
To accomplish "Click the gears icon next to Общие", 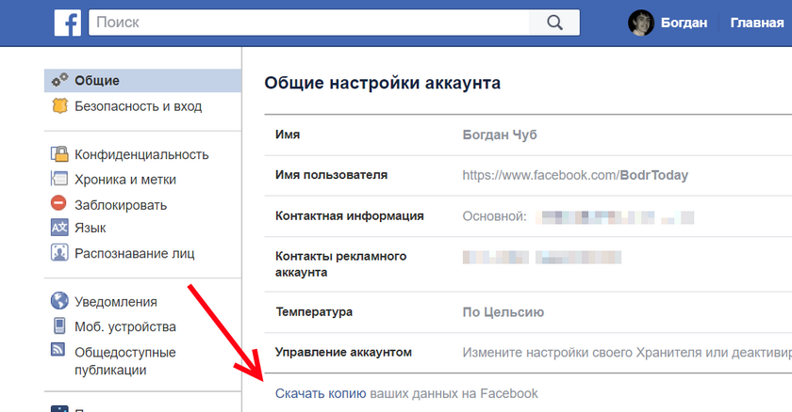I will pos(59,81).
